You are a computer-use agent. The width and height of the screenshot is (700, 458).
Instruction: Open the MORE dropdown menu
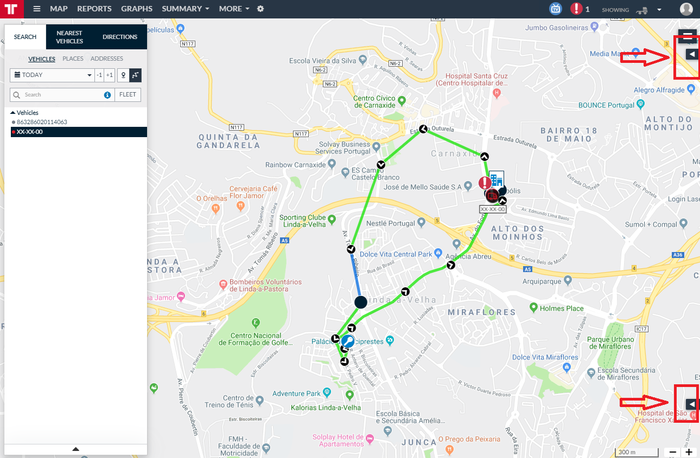(234, 9)
